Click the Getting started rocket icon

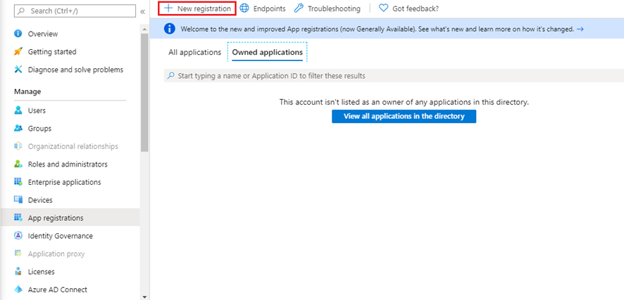[x=18, y=51]
